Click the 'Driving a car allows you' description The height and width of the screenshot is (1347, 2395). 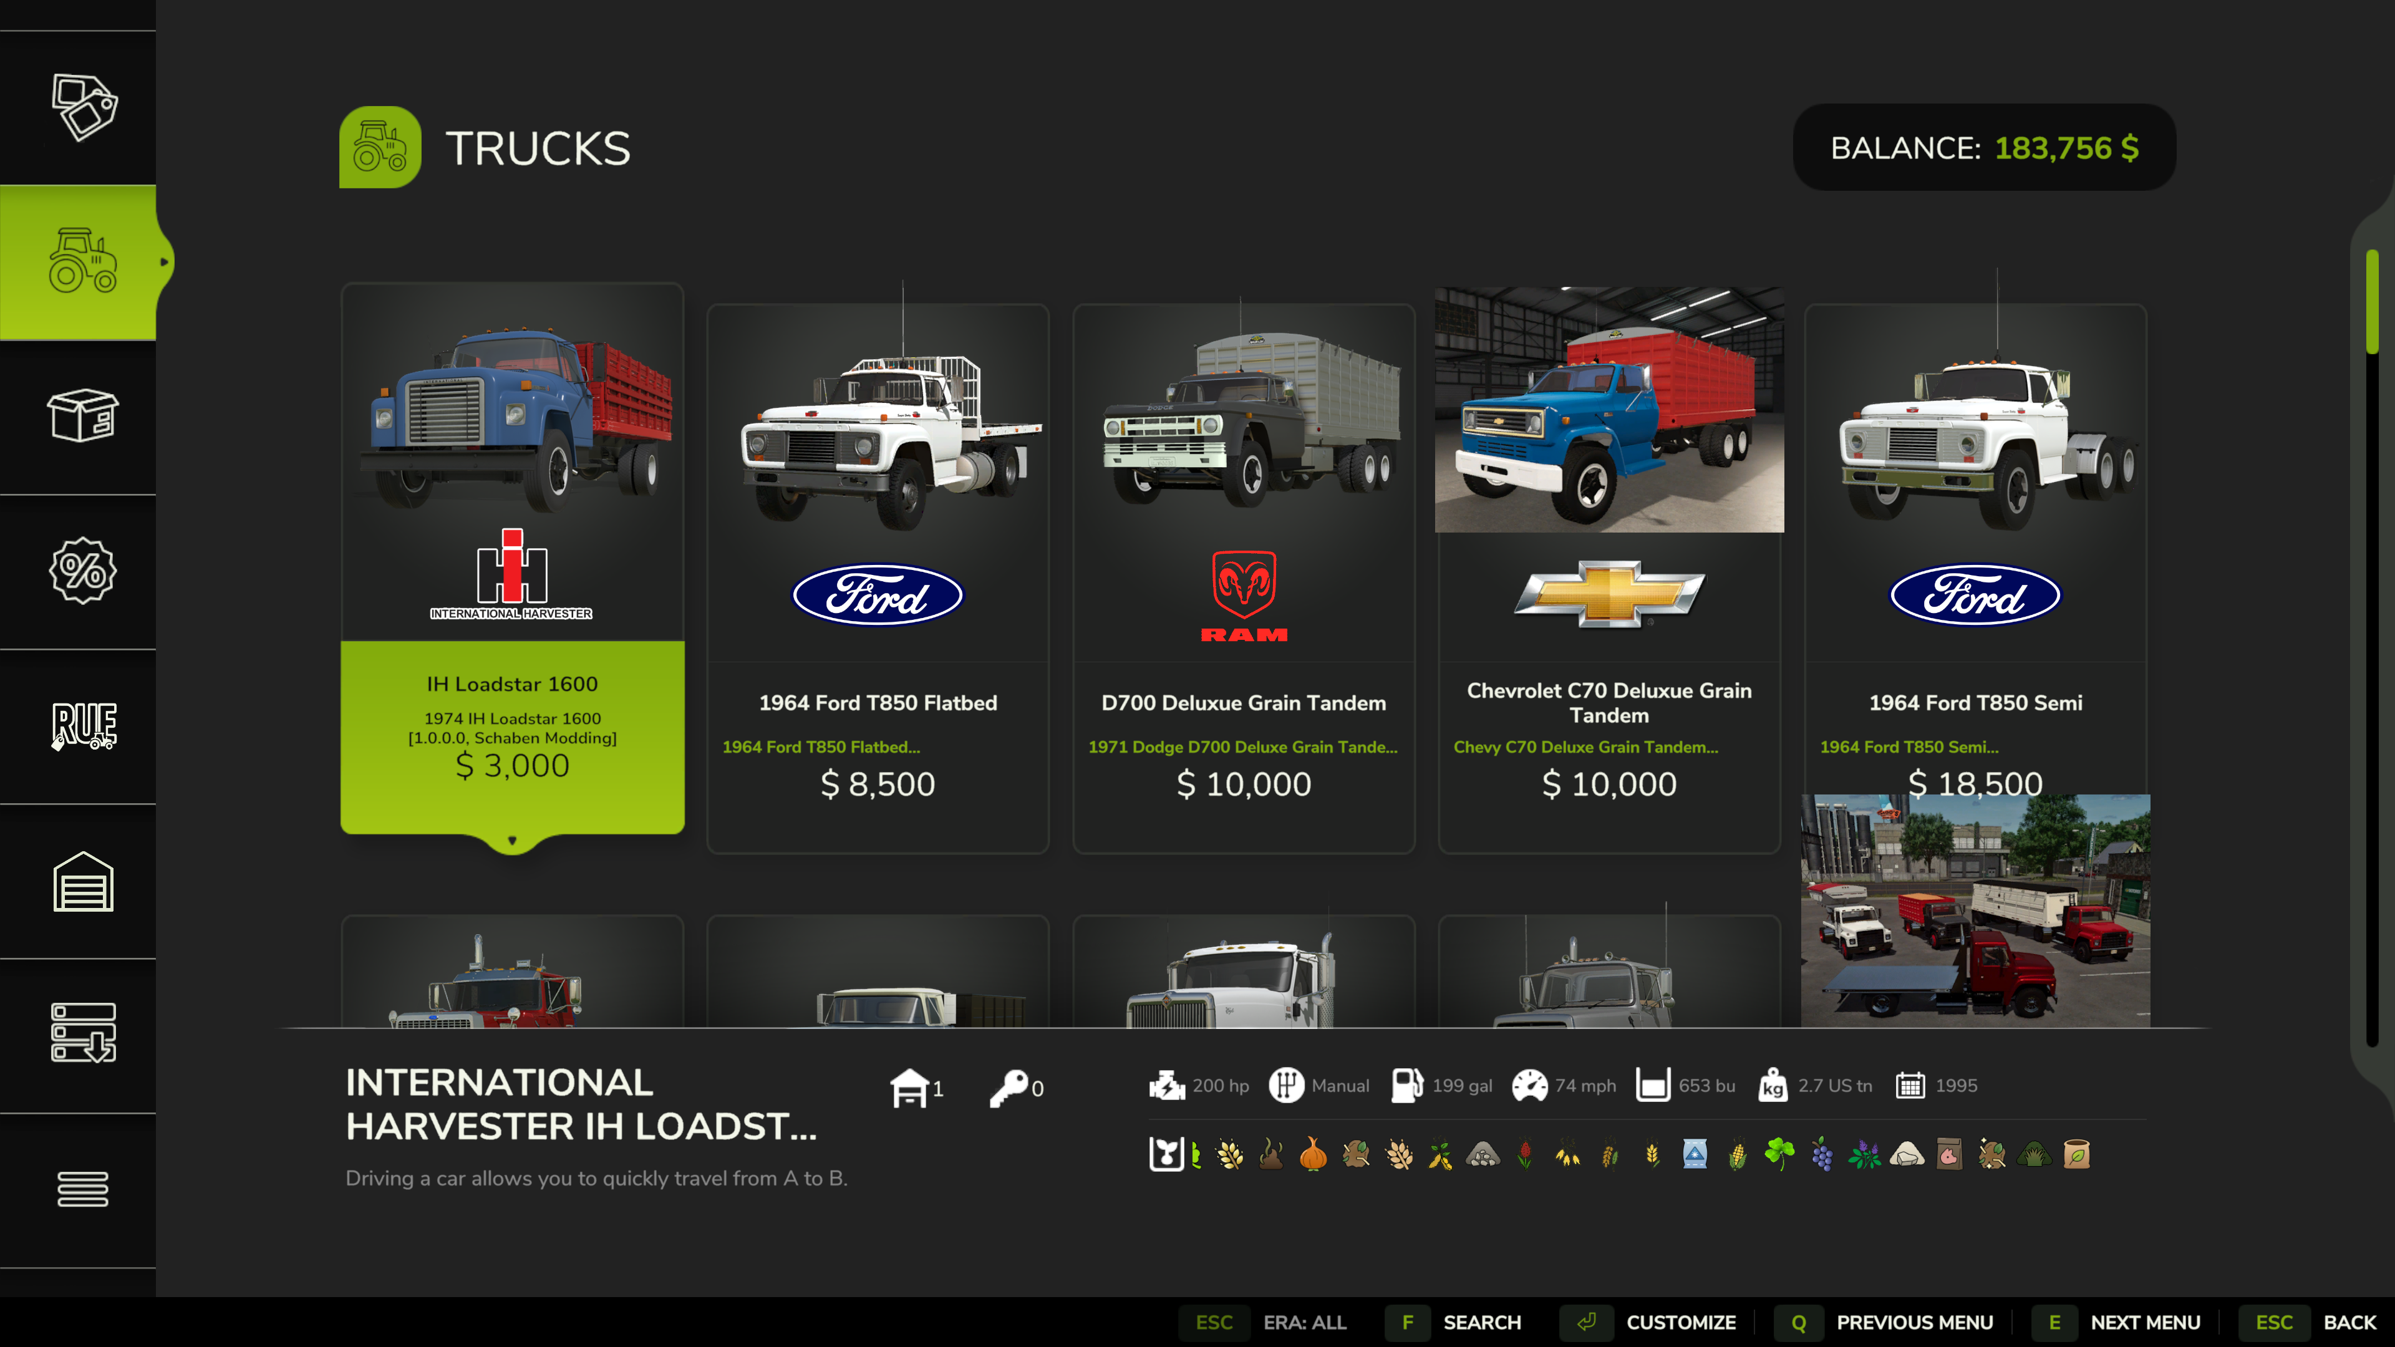click(596, 1178)
